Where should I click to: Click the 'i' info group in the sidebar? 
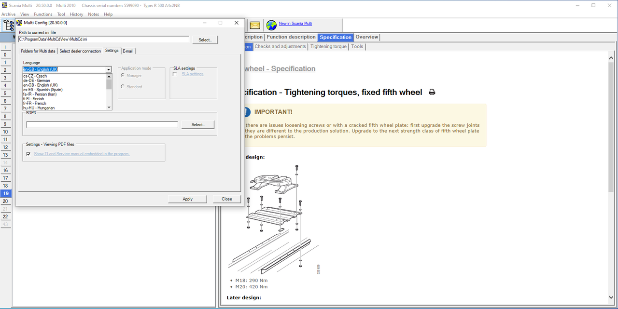tap(5, 47)
